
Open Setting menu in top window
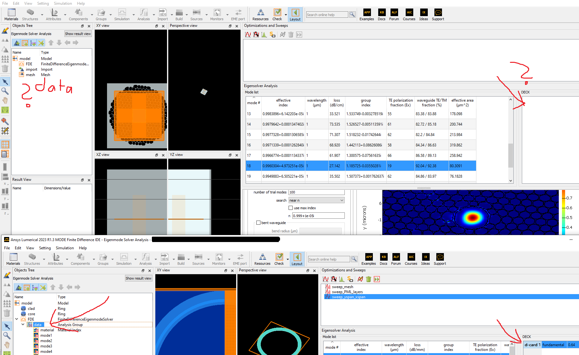pyautogui.click(x=43, y=3)
